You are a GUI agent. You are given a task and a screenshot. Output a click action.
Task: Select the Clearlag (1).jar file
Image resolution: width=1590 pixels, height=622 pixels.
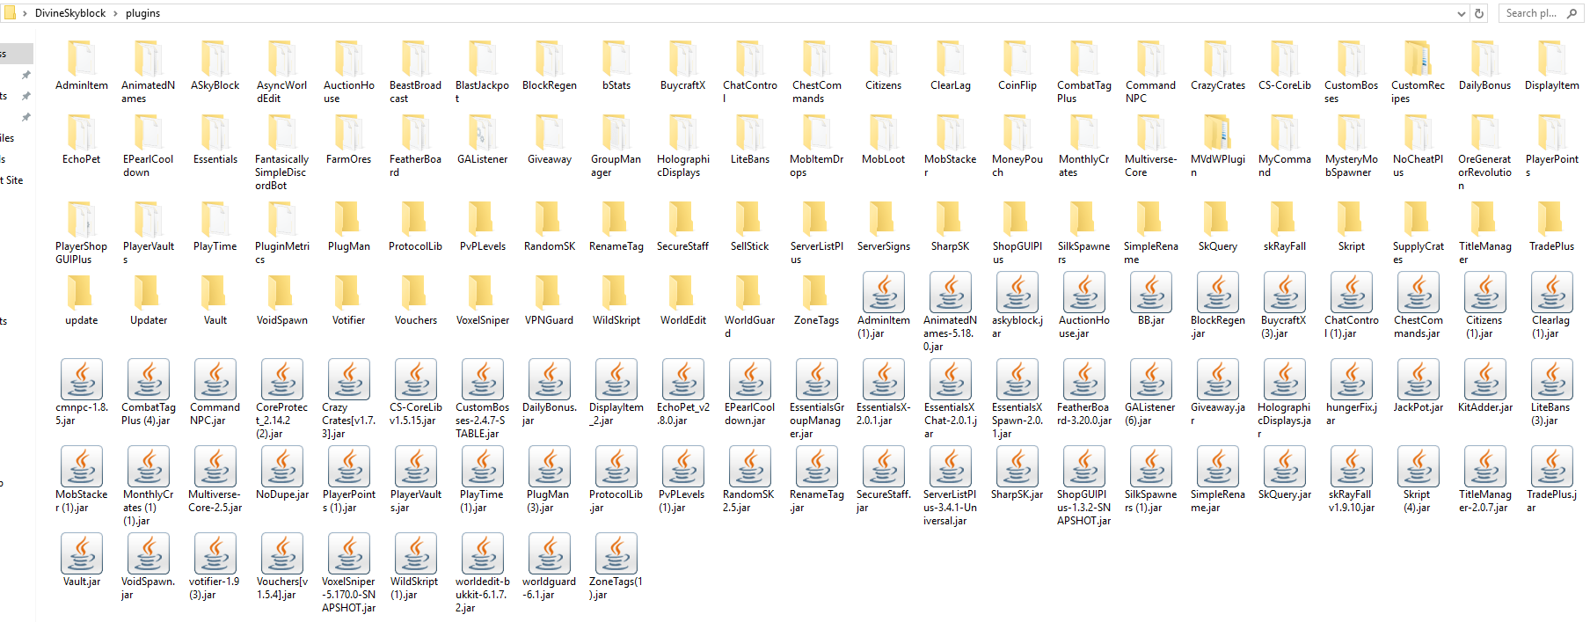(x=1552, y=305)
